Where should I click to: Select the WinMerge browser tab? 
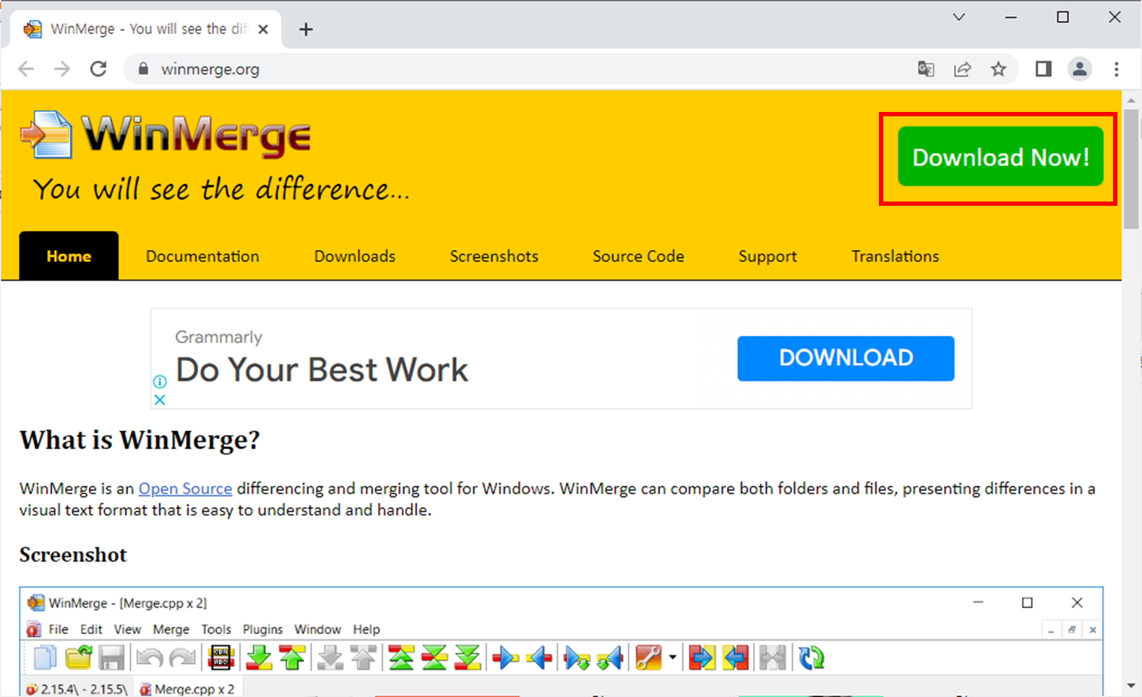click(145, 29)
